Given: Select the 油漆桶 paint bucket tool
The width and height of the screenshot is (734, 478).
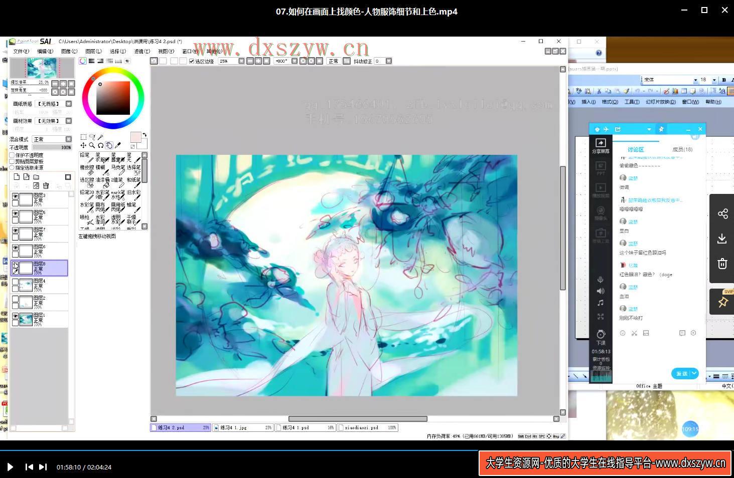Looking at the screenshot, I should (102, 182).
